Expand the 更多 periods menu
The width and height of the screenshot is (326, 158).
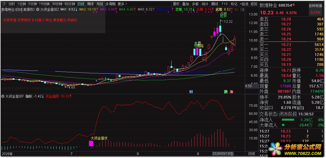tap(123, 4)
